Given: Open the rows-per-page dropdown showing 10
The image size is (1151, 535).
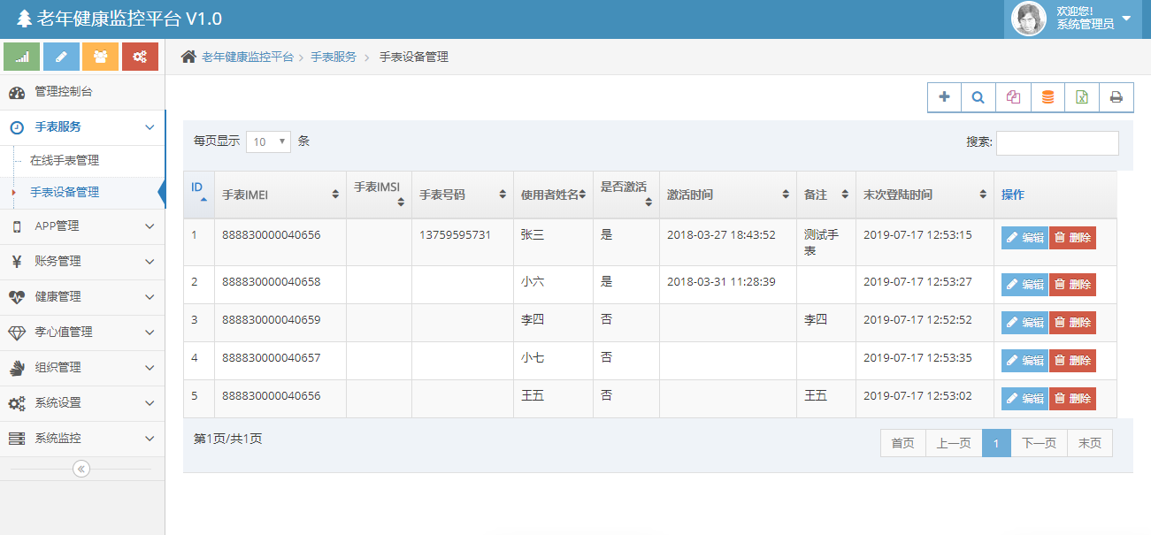Looking at the screenshot, I should pos(268,141).
